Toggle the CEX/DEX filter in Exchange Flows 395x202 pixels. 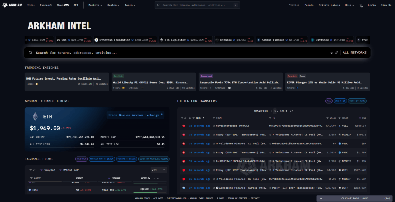pos(47,170)
